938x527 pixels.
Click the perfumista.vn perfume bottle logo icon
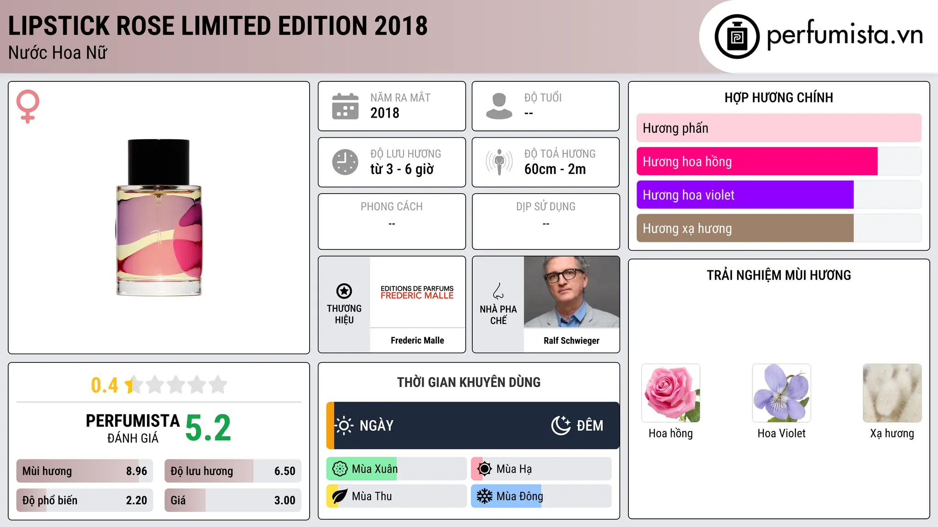point(737,37)
